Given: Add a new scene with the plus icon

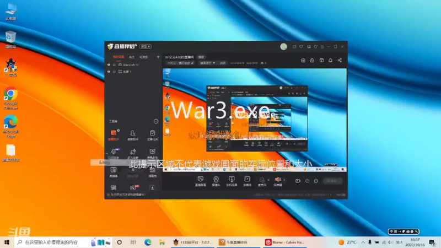Looking at the screenshot, I should click(x=158, y=57).
